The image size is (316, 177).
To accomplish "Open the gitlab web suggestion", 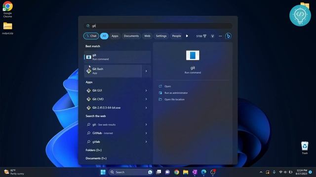I will [x=113, y=142].
